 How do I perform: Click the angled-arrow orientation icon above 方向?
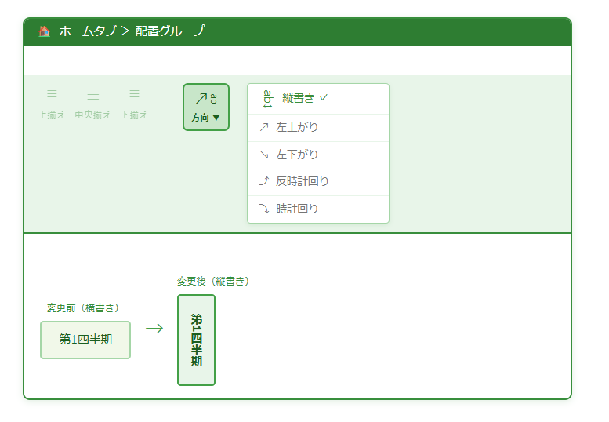206,98
